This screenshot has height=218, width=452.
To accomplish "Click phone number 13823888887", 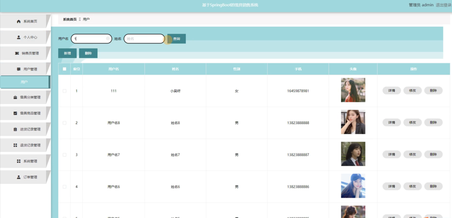I will click(x=298, y=154).
